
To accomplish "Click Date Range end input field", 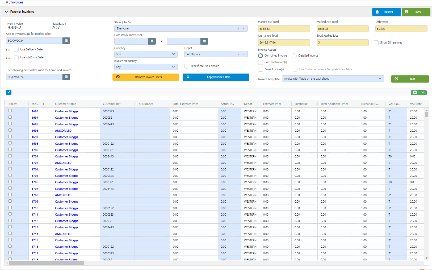I will click(x=183, y=41).
